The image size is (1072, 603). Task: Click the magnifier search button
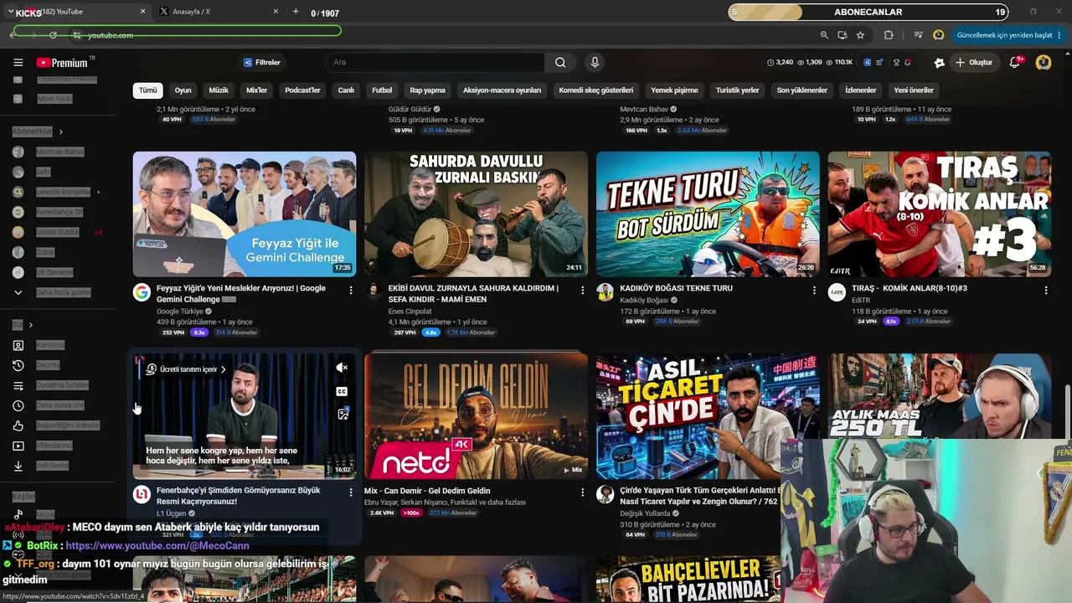tap(560, 62)
